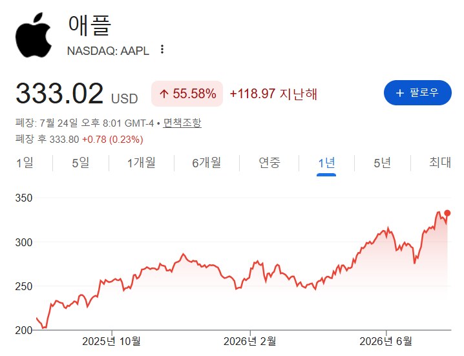Click the Apple logo icon

point(34,35)
